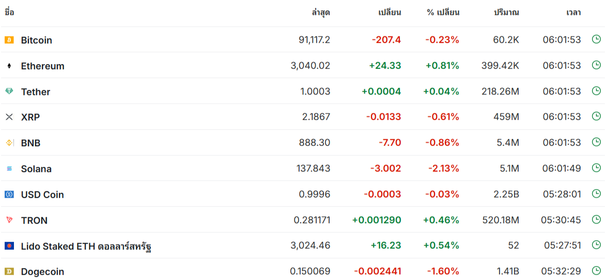Click the XRP logo icon
This screenshot has width=606, height=280.
click(x=9, y=117)
